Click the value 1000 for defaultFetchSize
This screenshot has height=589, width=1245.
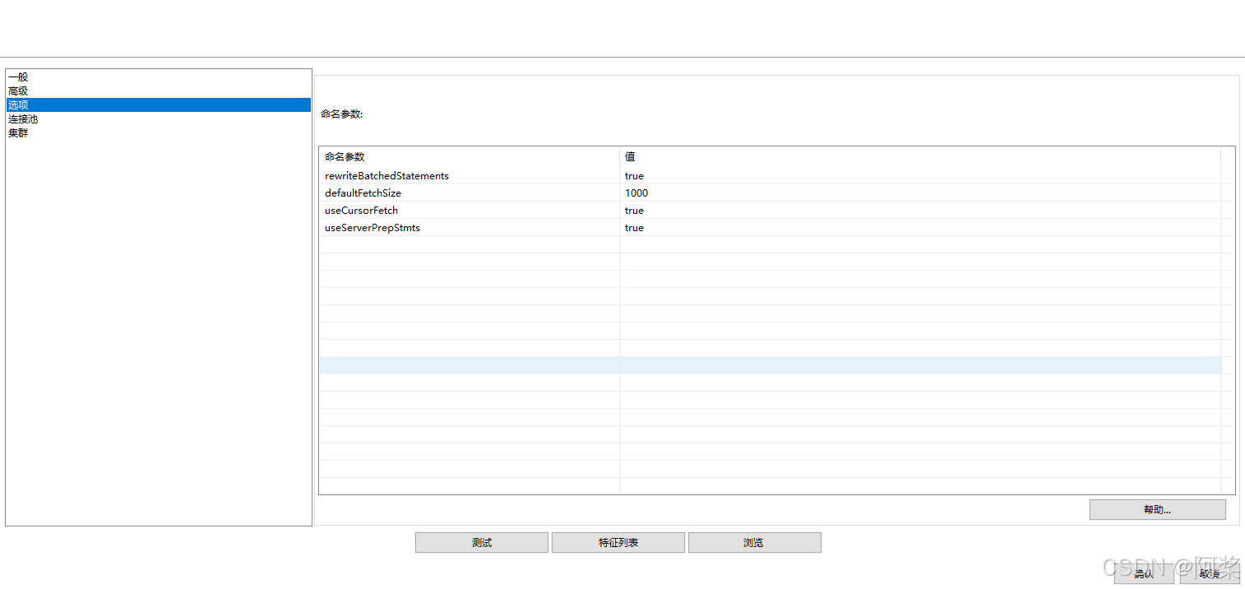tap(920, 193)
